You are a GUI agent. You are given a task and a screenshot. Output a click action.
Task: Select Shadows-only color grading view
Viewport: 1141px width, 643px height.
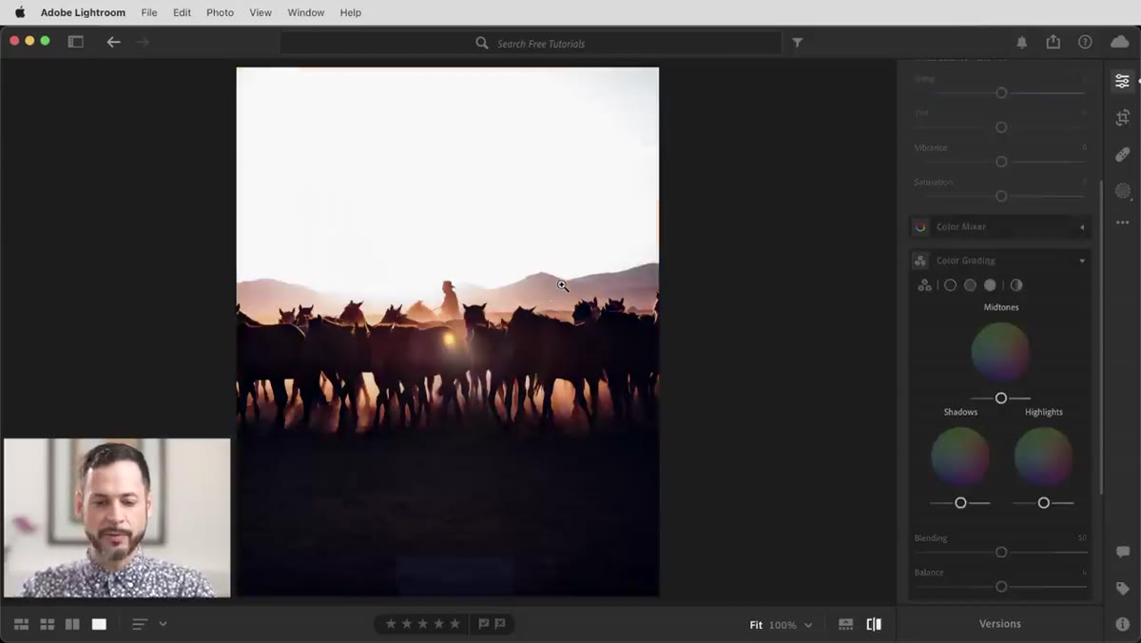coord(950,285)
